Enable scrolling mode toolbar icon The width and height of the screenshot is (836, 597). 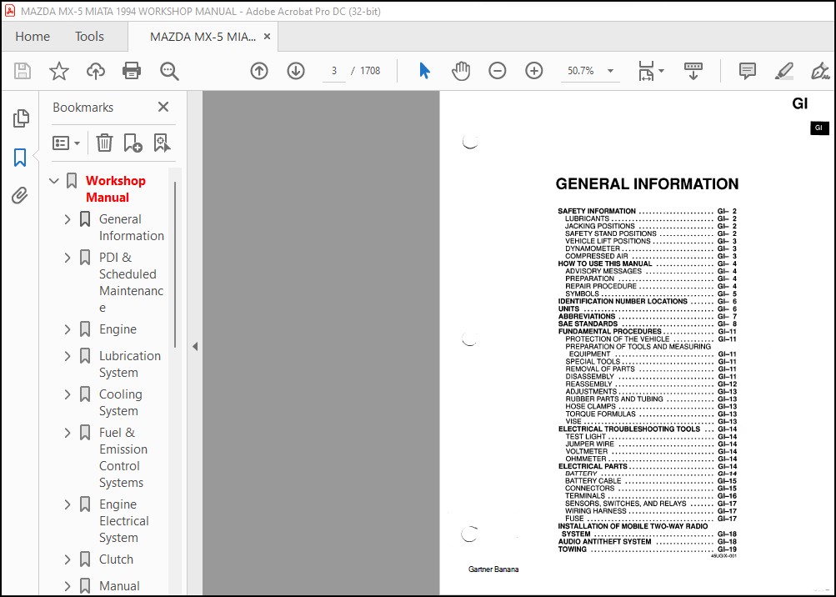pos(693,71)
